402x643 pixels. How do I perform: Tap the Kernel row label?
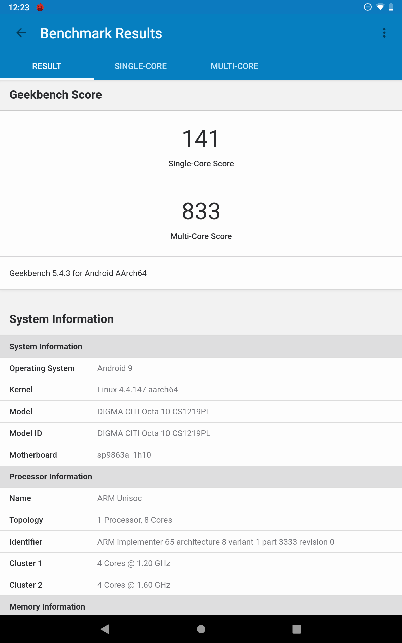point(21,390)
